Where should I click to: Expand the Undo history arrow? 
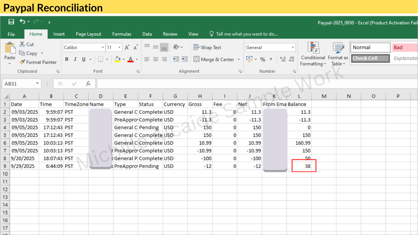28,22
